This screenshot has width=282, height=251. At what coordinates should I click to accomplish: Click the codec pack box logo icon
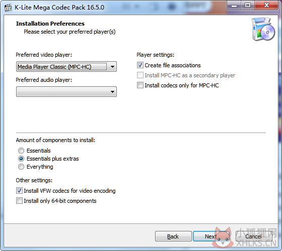tap(263, 29)
